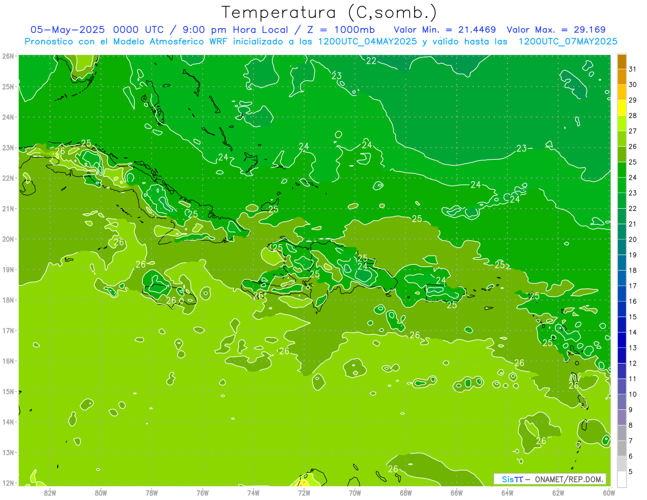Screen dimensions: 647x500
Task: Click the 14N latitude axis label
Action: pos(9,422)
